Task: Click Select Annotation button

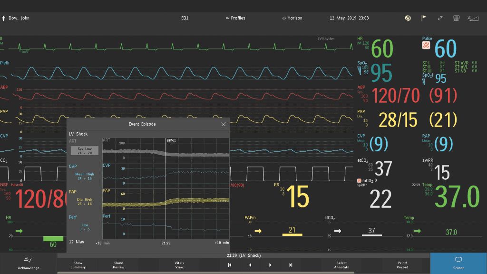Action: pos(341,265)
